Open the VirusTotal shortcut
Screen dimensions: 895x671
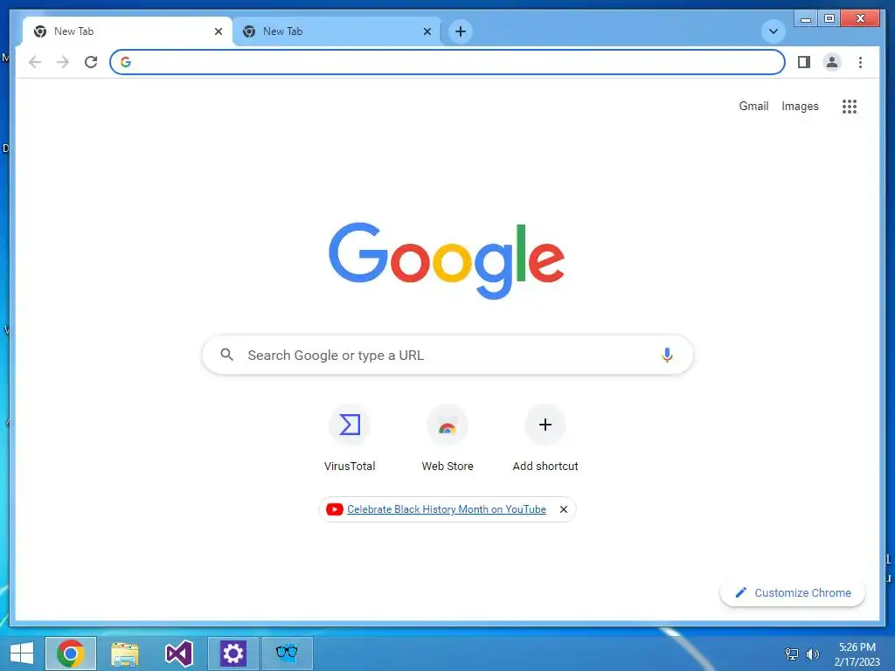point(350,439)
